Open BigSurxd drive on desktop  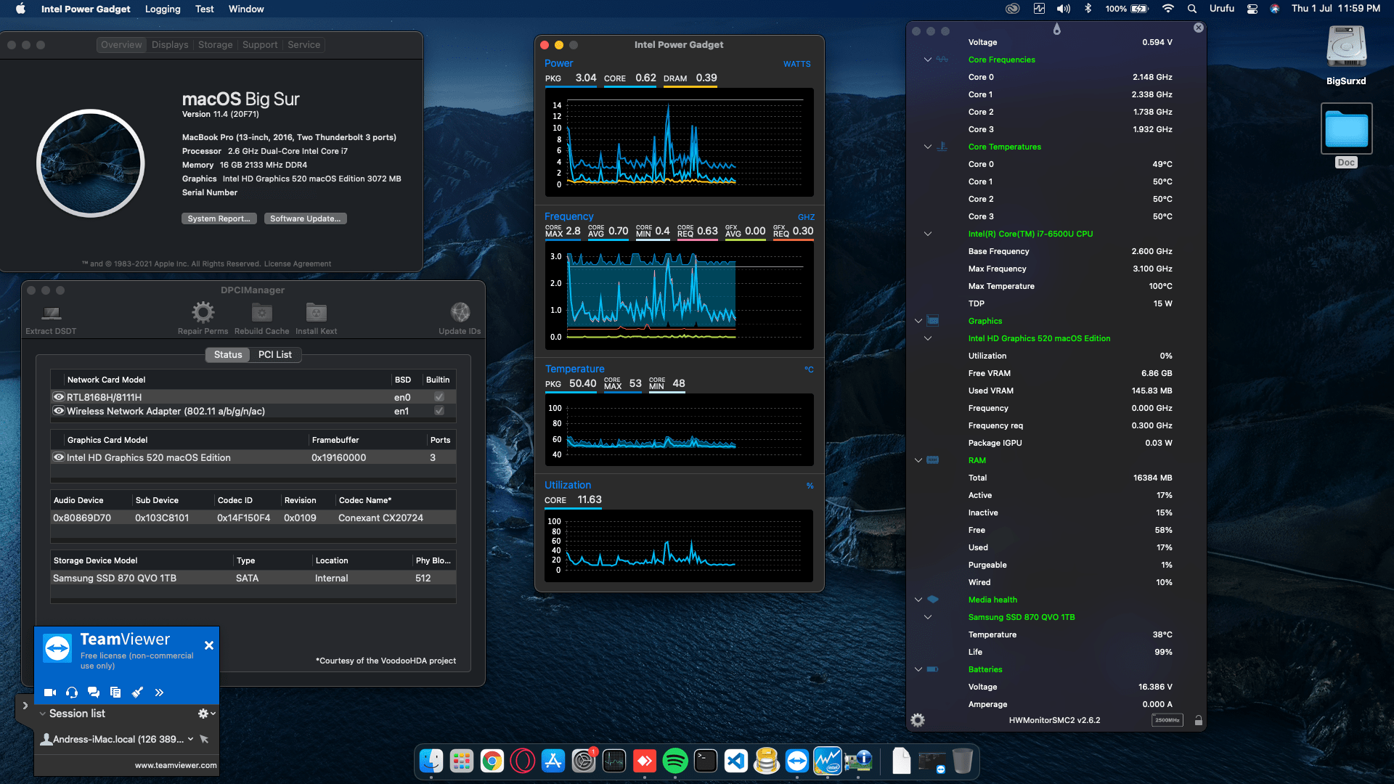click(x=1346, y=56)
